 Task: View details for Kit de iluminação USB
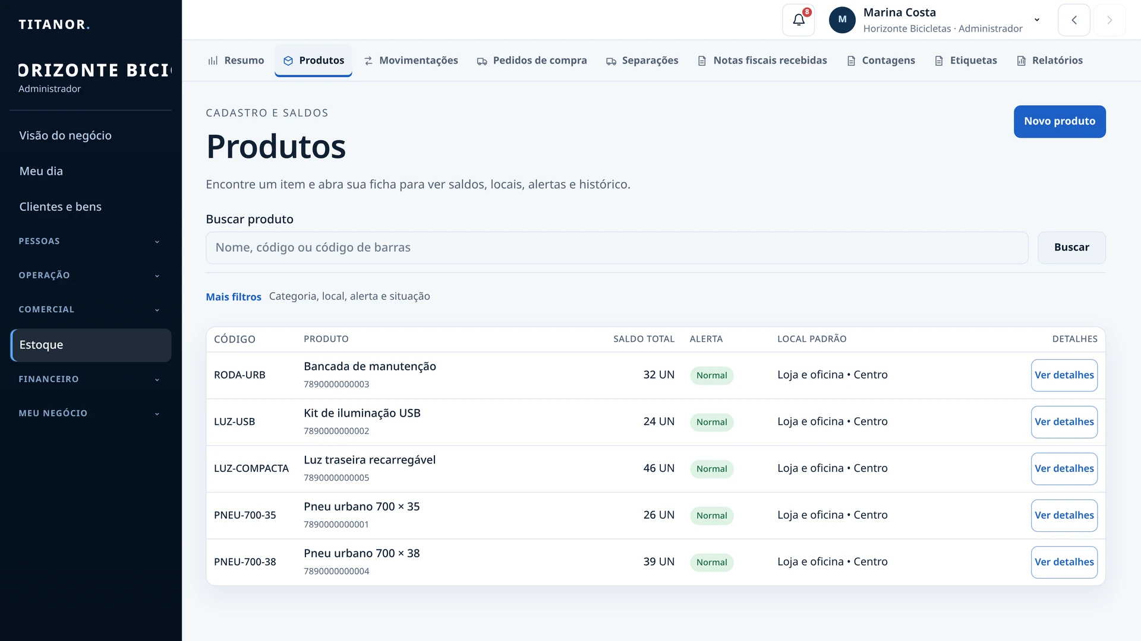click(x=1064, y=422)
